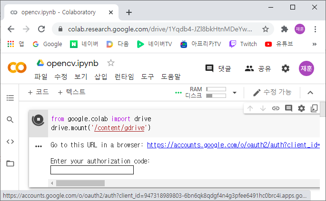
Task: Open cell editor settings gear icon
Action: pyautogui.click(x=301, y=108)
